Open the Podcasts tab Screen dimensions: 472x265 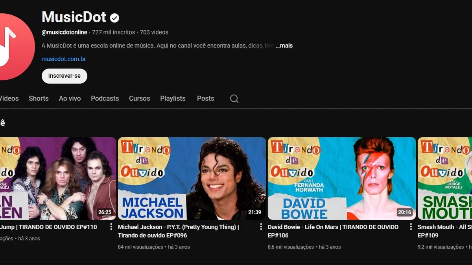coord(105,99)
